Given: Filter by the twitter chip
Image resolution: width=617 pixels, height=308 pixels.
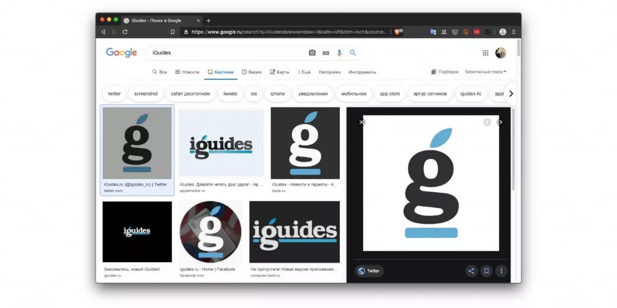Looking at the screenshot, I should 114,94.
